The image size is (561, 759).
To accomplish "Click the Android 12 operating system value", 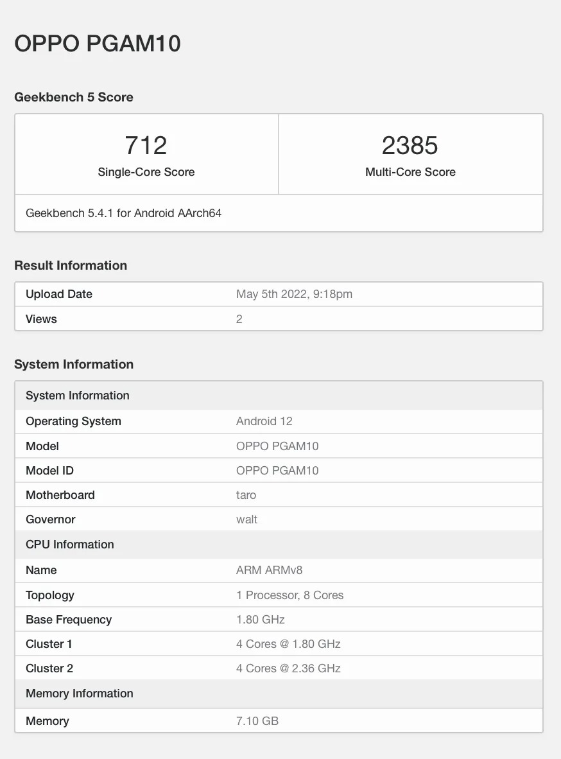I will [264, 421].
